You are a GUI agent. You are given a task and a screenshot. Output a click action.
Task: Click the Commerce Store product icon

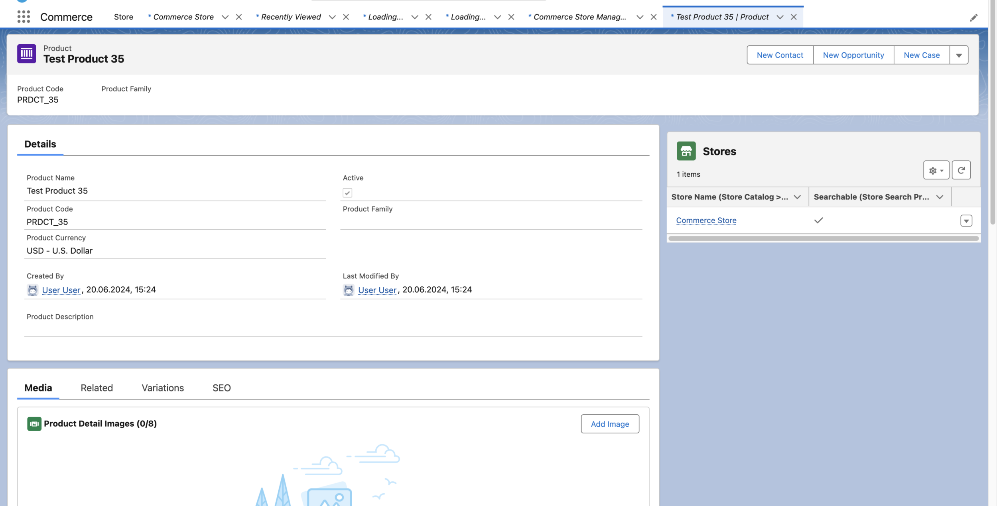[685, 150]
